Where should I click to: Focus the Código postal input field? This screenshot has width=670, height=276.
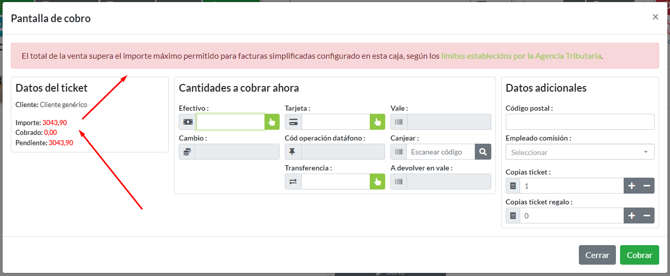click(580, 122)
